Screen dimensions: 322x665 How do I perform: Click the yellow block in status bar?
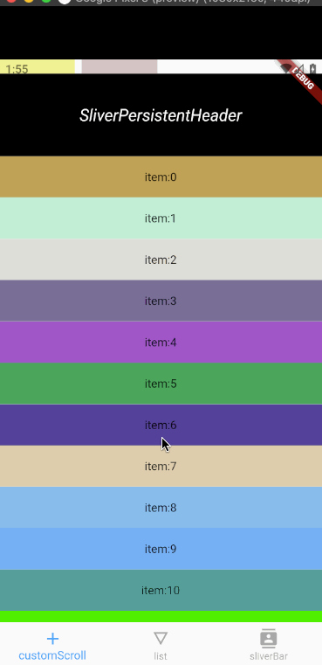[38, 66]
